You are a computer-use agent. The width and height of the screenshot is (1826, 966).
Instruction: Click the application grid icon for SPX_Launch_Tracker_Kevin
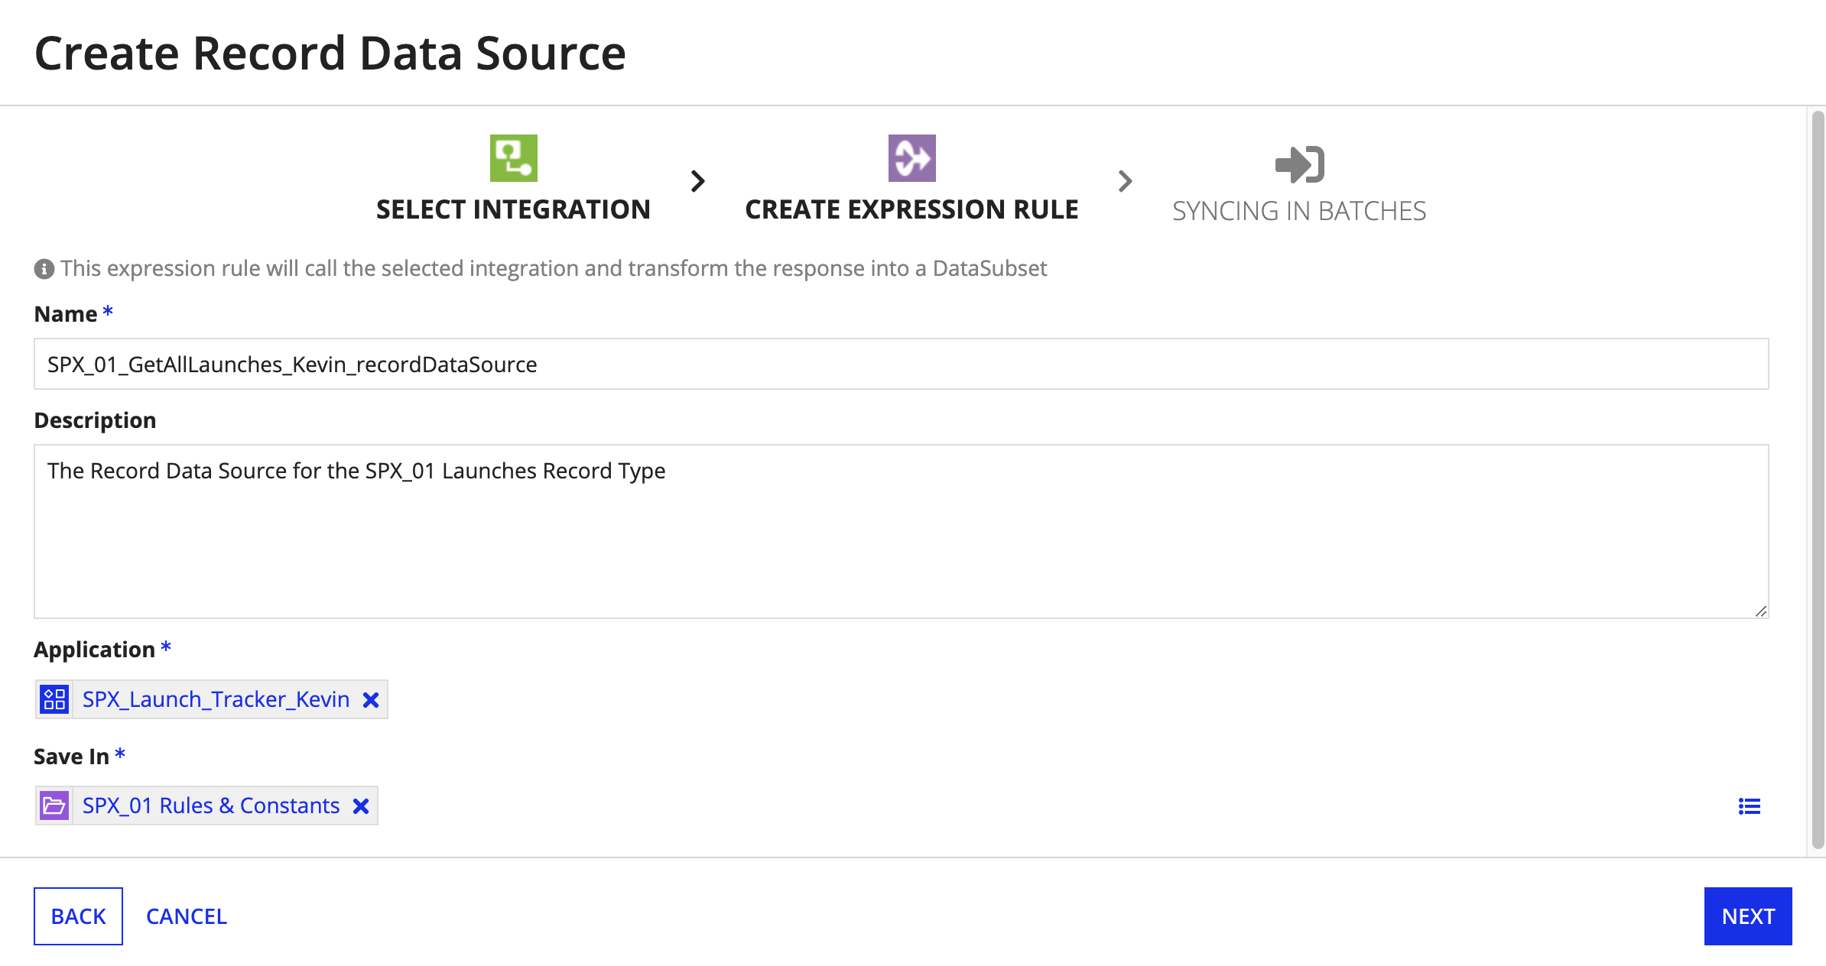pyautogui.click(x=54, y=699)
